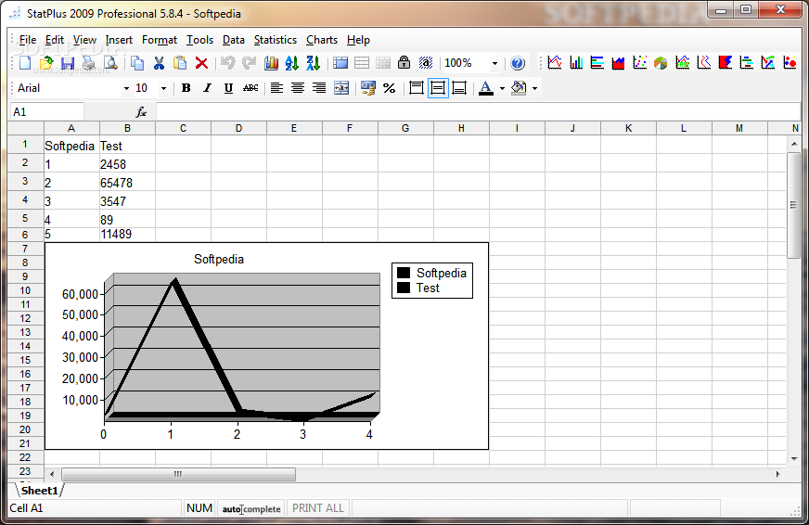This screenshot has width=809, height=525.
Task: Align cell text to the right
Action: (x=319, y=88)
